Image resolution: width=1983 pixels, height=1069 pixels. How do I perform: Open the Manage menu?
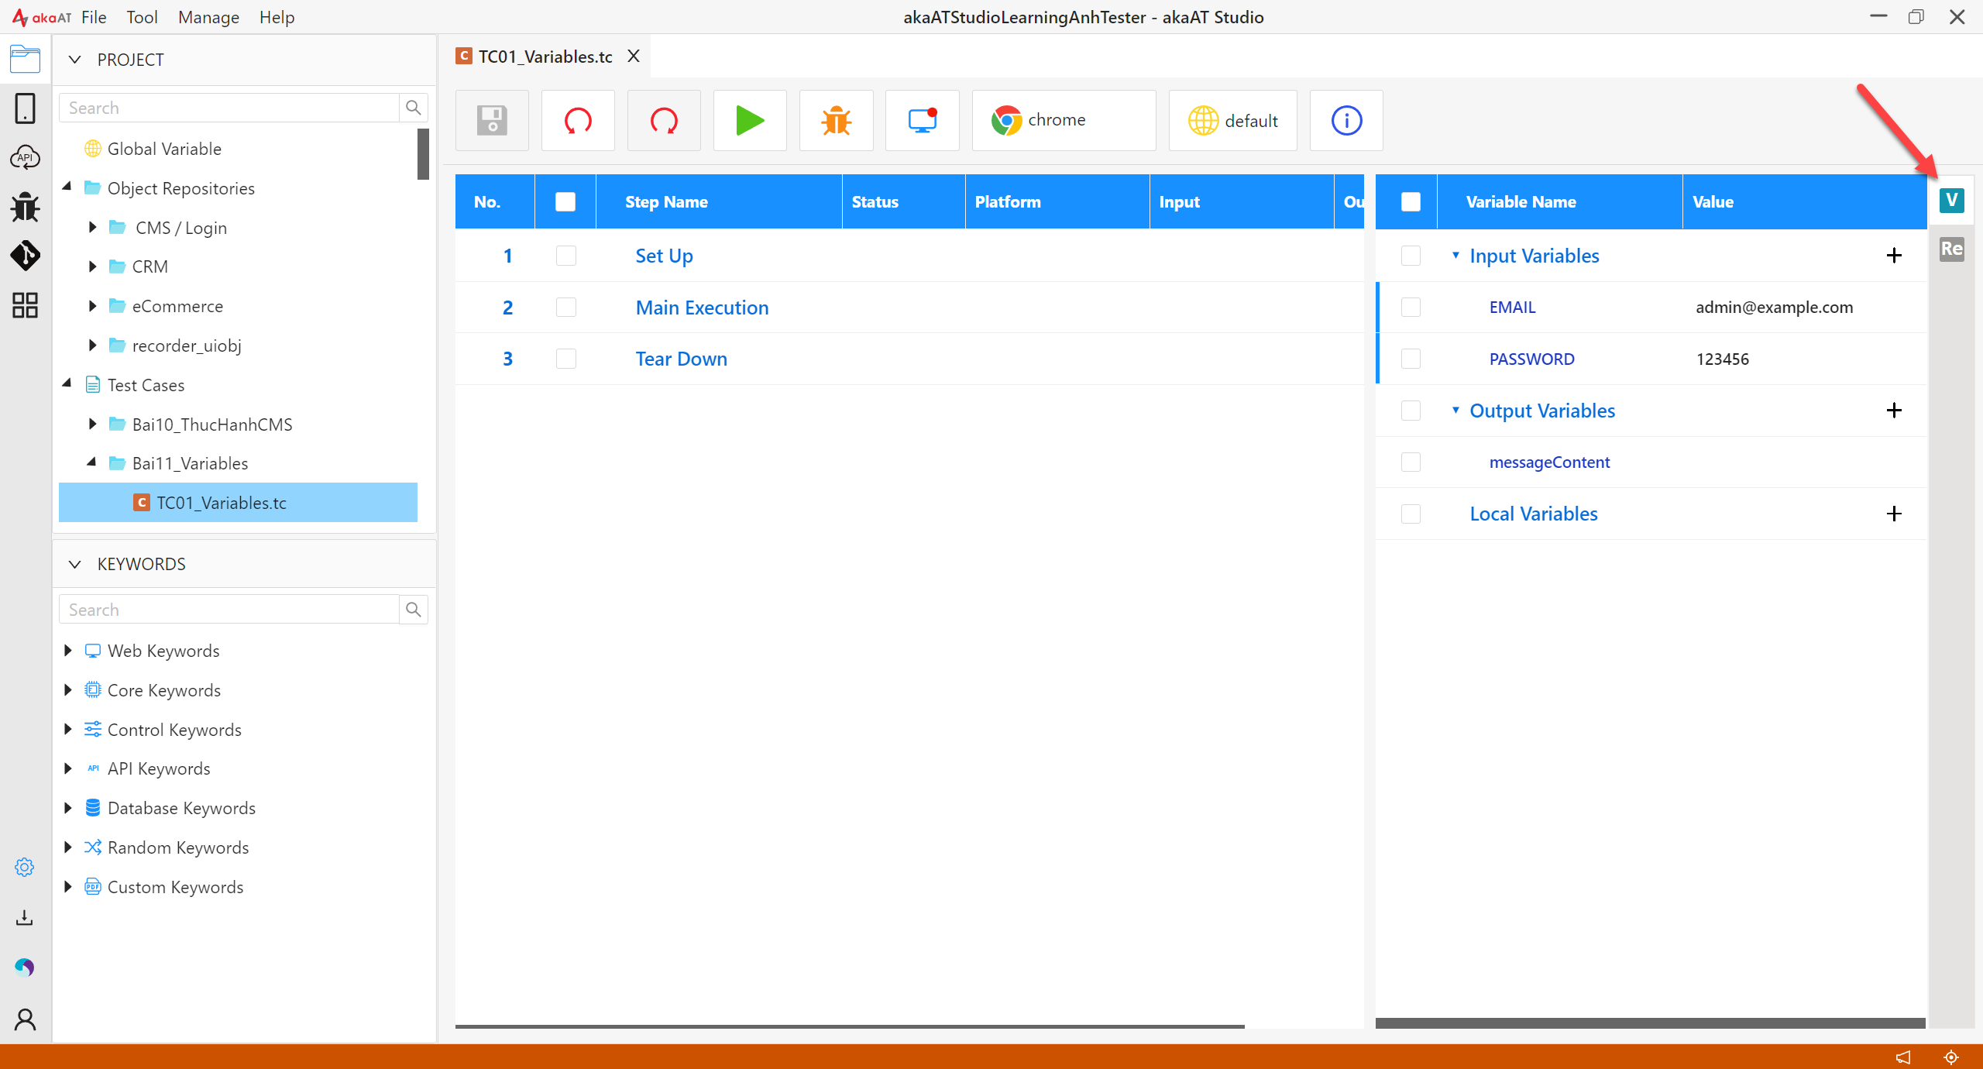[x=208, y=17]
